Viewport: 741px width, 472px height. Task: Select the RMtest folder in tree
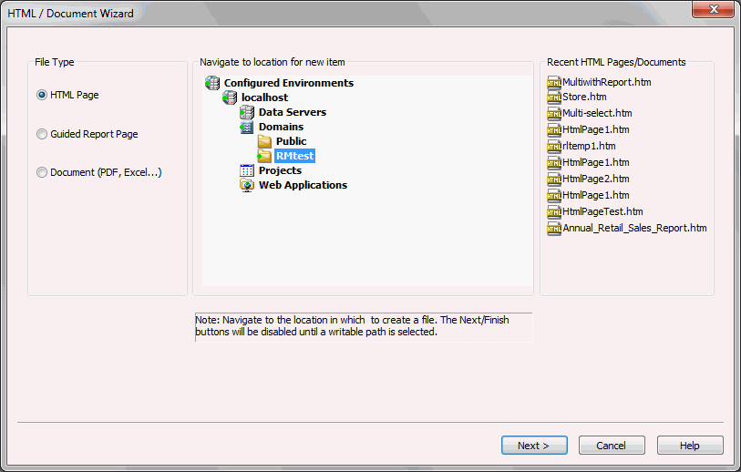pyautogui.click(x=294, y=156)
